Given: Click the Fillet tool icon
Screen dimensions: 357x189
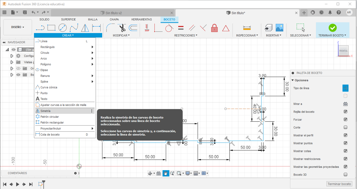Looking at the screenshot, I should (x=111, y=28).
